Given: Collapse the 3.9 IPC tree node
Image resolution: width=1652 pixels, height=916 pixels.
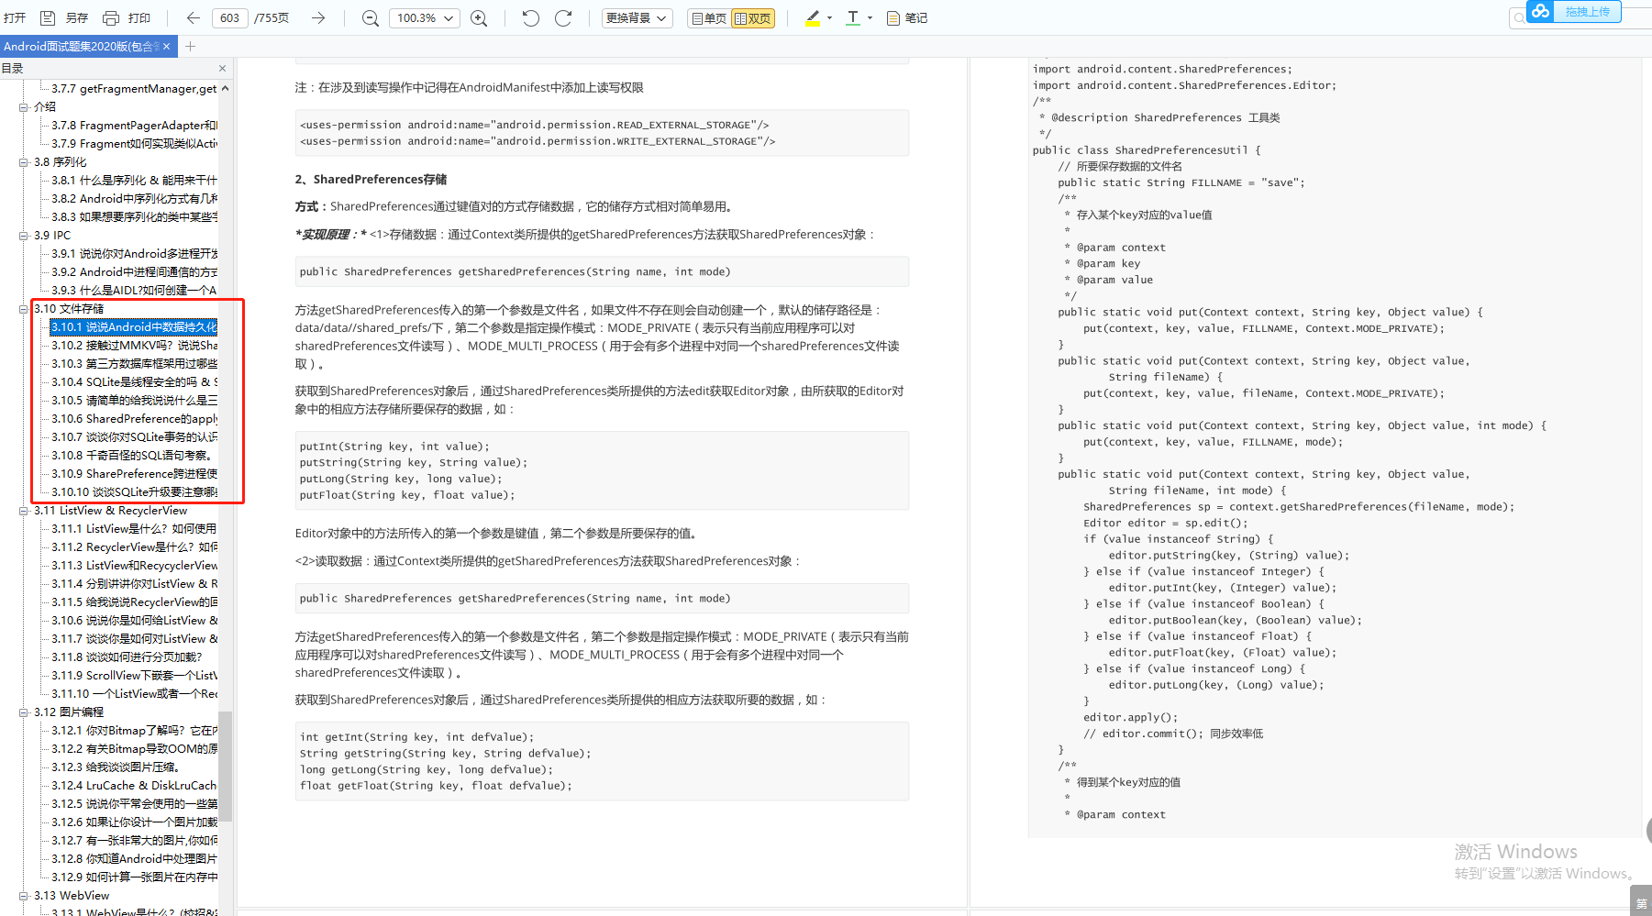Looking at the screenshot, I should pyautogui.click(x=24, y=236).
